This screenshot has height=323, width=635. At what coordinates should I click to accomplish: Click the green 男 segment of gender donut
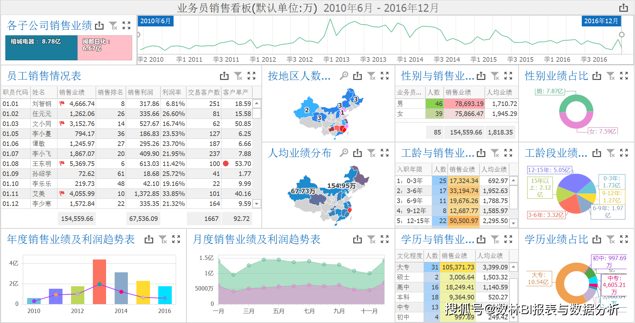pyautogui.click(x=576, y=98)
